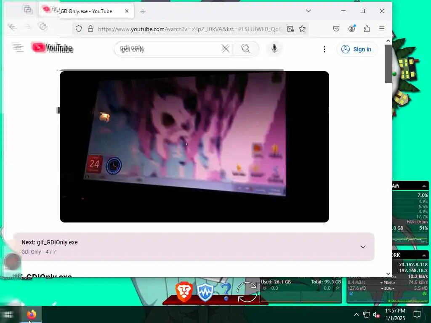Show site security padlock info
Screen dimensions: 431x323
coord(90,29)
